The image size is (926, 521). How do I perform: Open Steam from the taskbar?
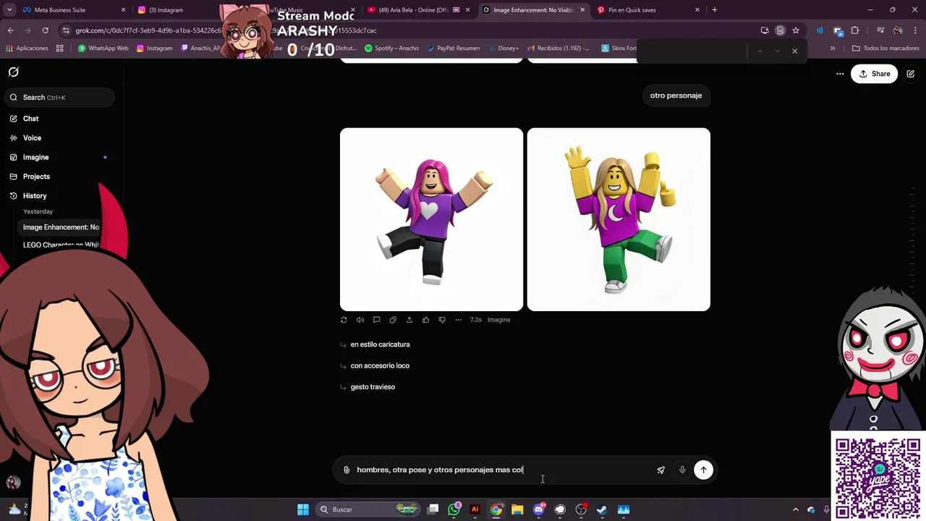tap(602, 509)
